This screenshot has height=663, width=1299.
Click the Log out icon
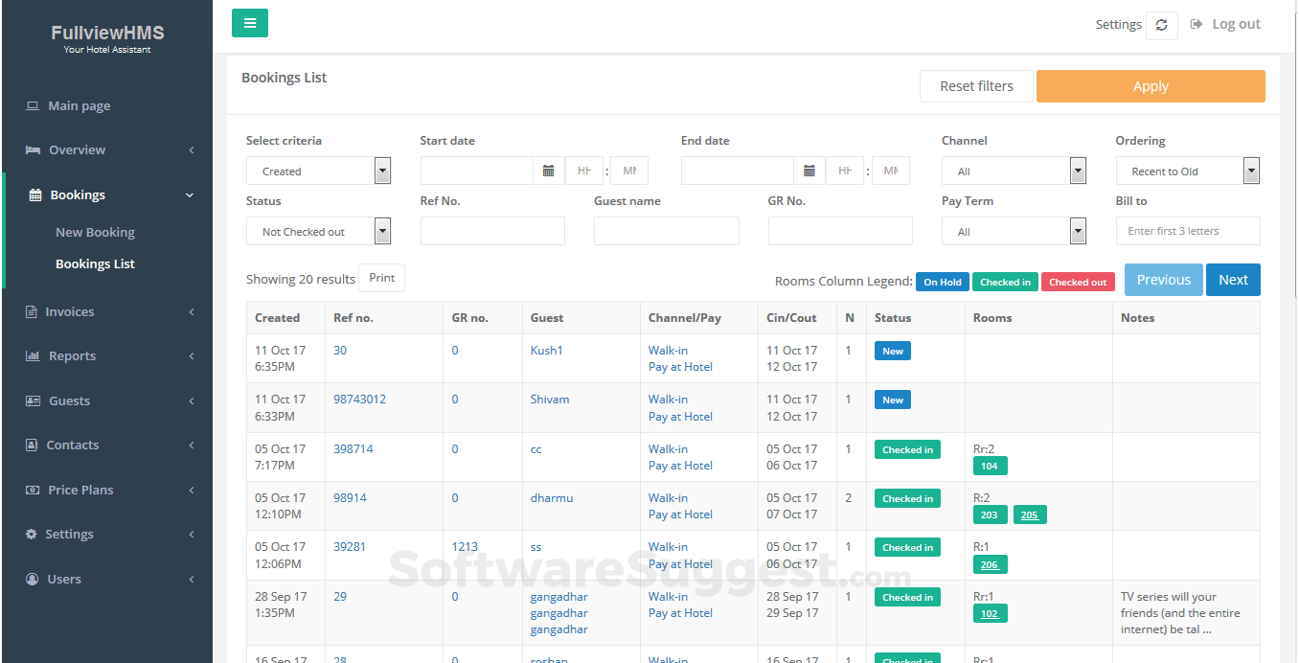click(1196, 23)
